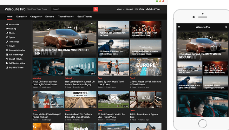This screenshot has height=130, width=229.
Task: Click Automotive tag above Christmas story title
Action: tap(37, 78)
